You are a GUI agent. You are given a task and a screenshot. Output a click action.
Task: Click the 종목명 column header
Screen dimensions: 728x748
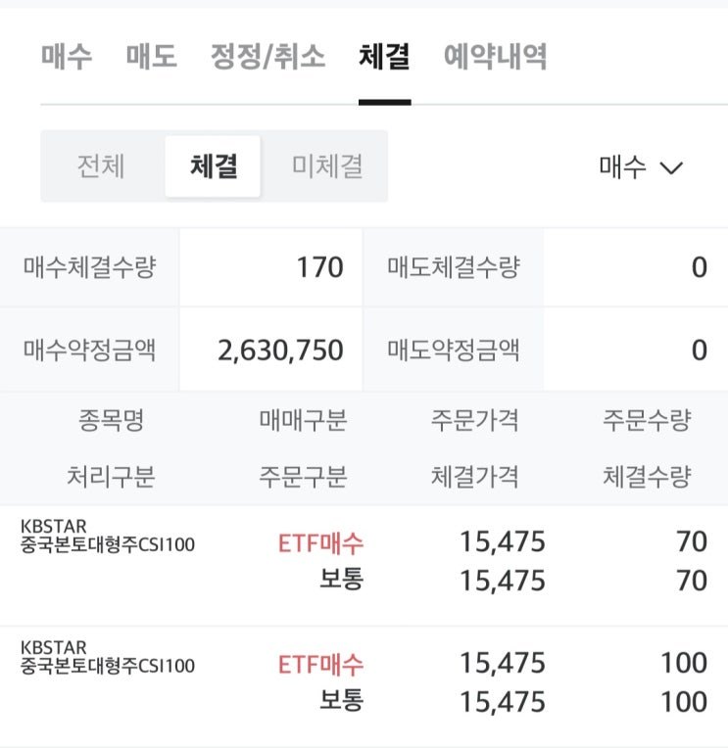[x=111, y=421]
